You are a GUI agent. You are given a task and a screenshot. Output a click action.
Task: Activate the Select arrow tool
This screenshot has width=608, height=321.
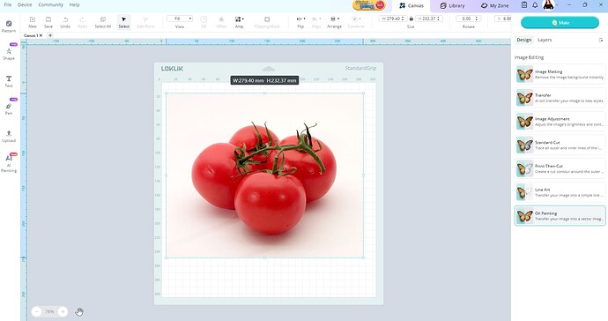[x=123, y=22]
